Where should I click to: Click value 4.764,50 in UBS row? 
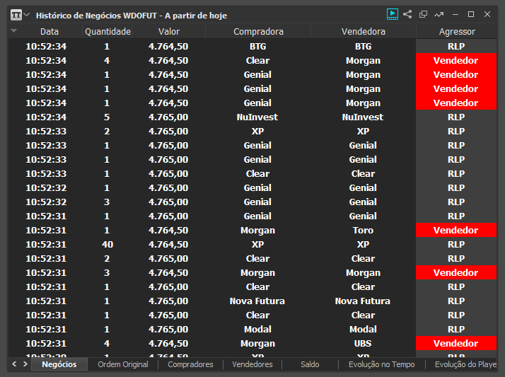168,344
